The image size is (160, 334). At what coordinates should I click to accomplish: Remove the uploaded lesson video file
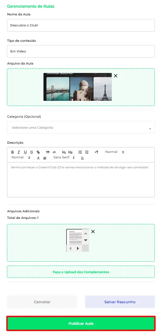click(115, 76)
